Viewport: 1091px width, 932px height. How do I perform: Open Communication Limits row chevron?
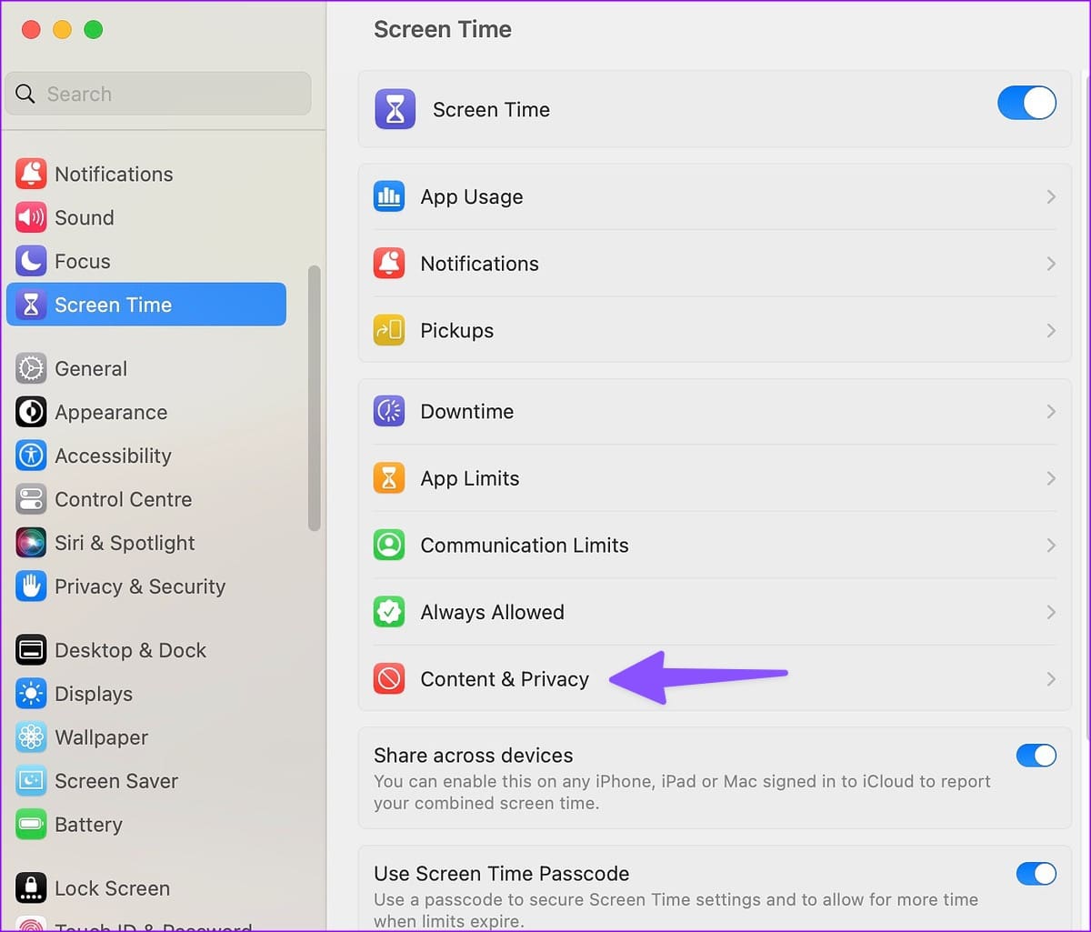click(x=1051, y=546)
